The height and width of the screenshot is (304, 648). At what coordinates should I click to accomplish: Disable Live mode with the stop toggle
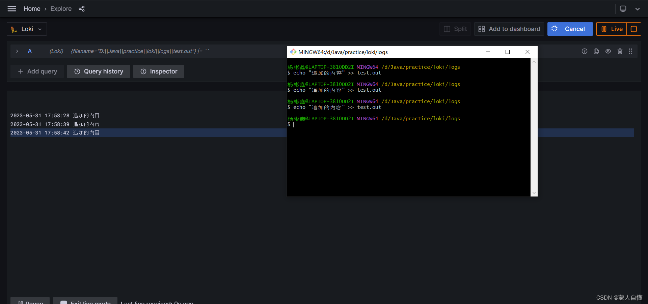pyautogui.click(x=634, y=29)
